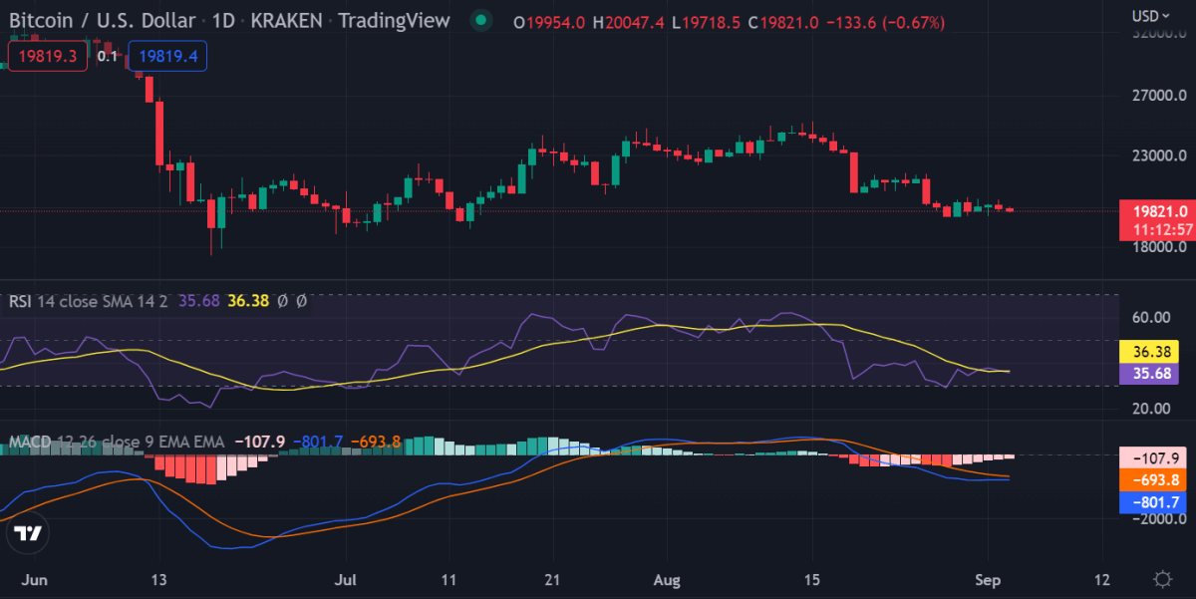This screenshot has width=1196, height=599.
Task: Click the purple 35.68 scale label
Action: pos(1150,374)
